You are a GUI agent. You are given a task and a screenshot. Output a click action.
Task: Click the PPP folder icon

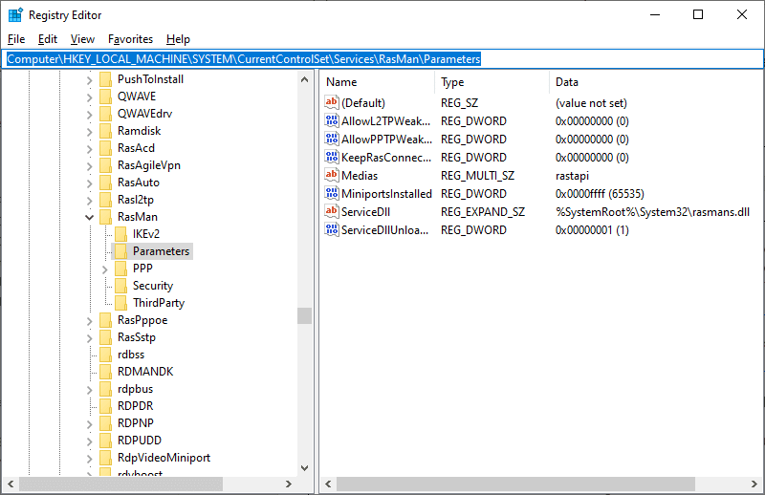click(x=121, y=269)
